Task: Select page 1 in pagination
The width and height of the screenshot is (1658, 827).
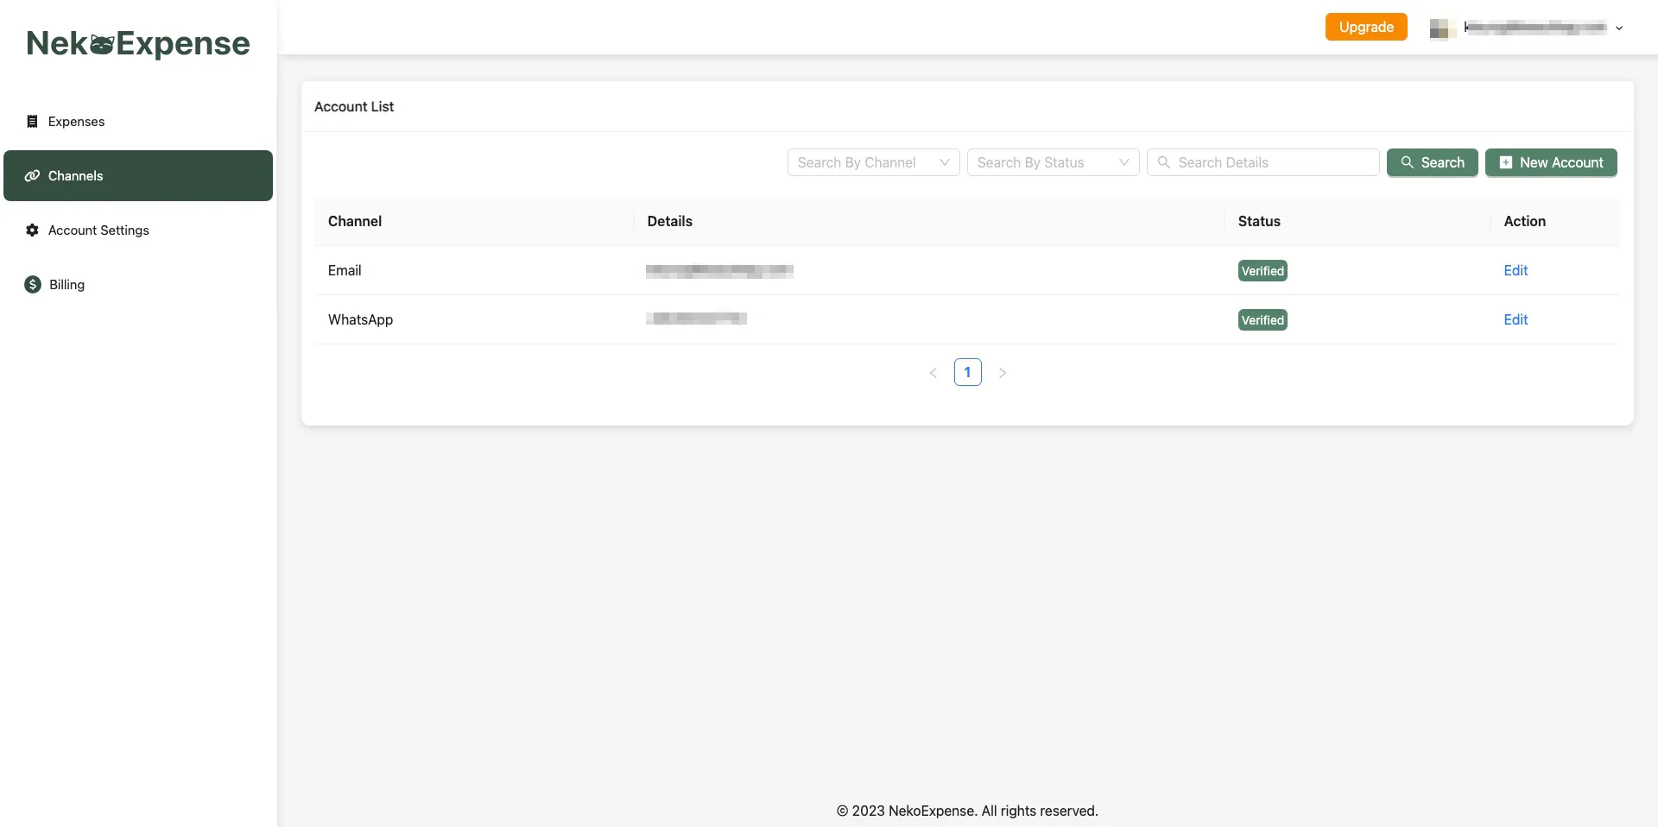Action: tap(967, 372)
